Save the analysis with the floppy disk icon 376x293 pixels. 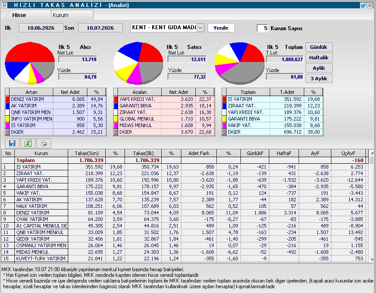(x=12, y=143)
